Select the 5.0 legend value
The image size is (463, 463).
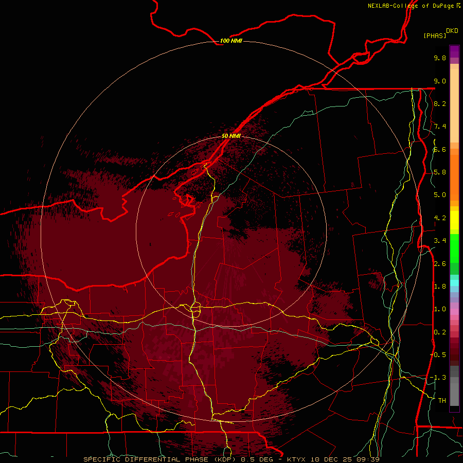click(440, 195)
